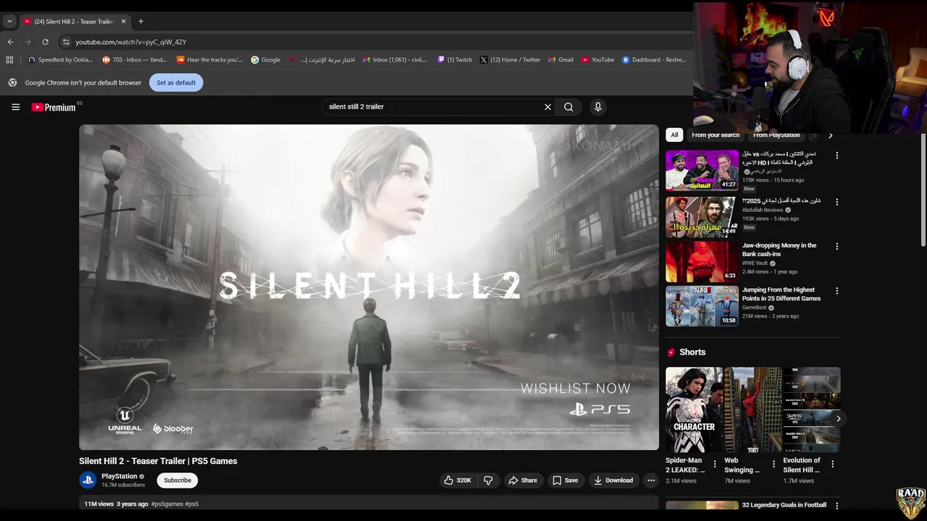Image resolution: width=927 pixels, height=521 pixels.
Task: Open Web Swinging short thumbnail
Action: (752, 410)
